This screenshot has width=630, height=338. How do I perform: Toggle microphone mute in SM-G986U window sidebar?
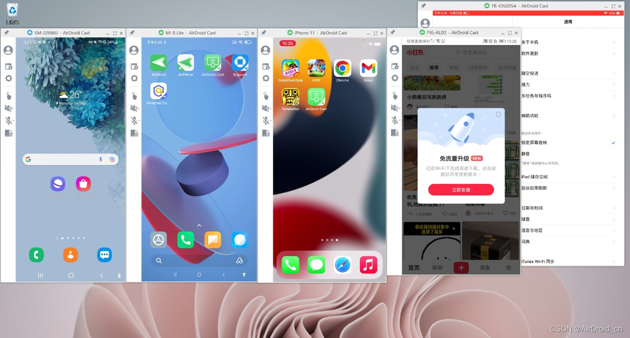click(8, 120)
